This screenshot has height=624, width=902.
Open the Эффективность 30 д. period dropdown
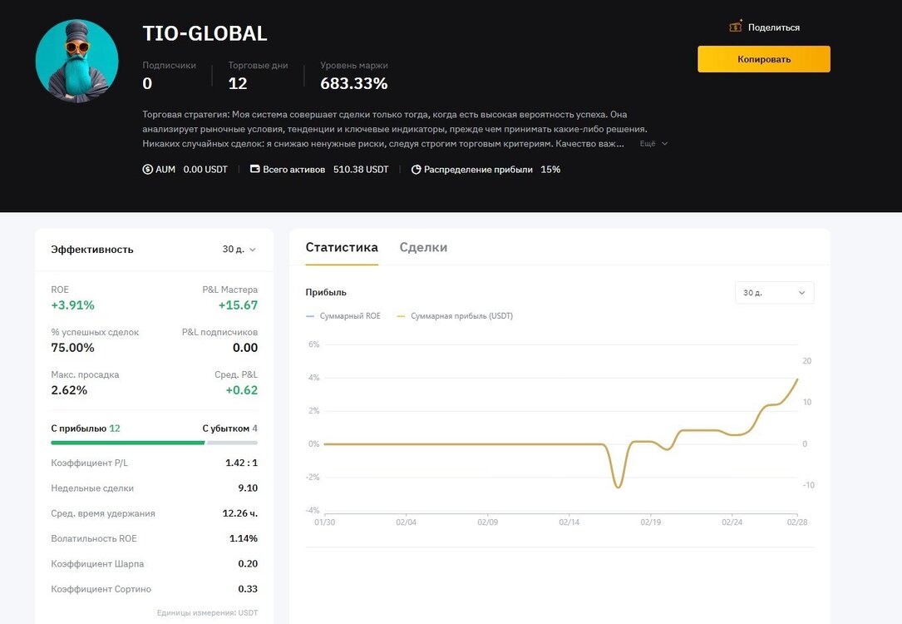coord(239,250)
